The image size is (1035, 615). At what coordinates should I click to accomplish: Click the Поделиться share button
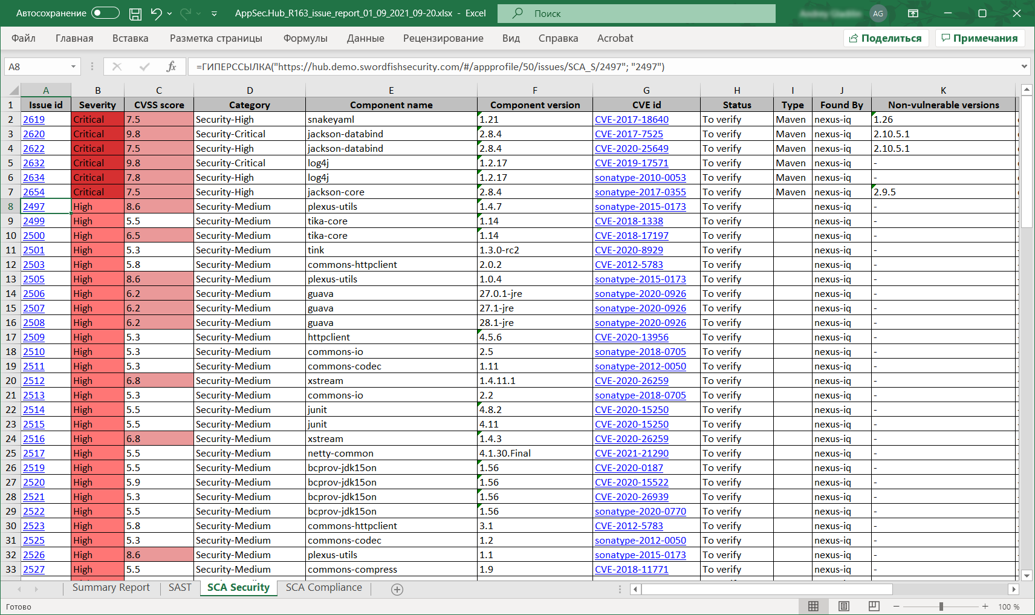click(x=886, y=38)
